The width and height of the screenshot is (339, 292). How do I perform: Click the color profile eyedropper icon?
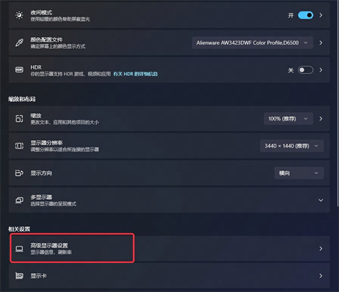[x=19, y=43]
